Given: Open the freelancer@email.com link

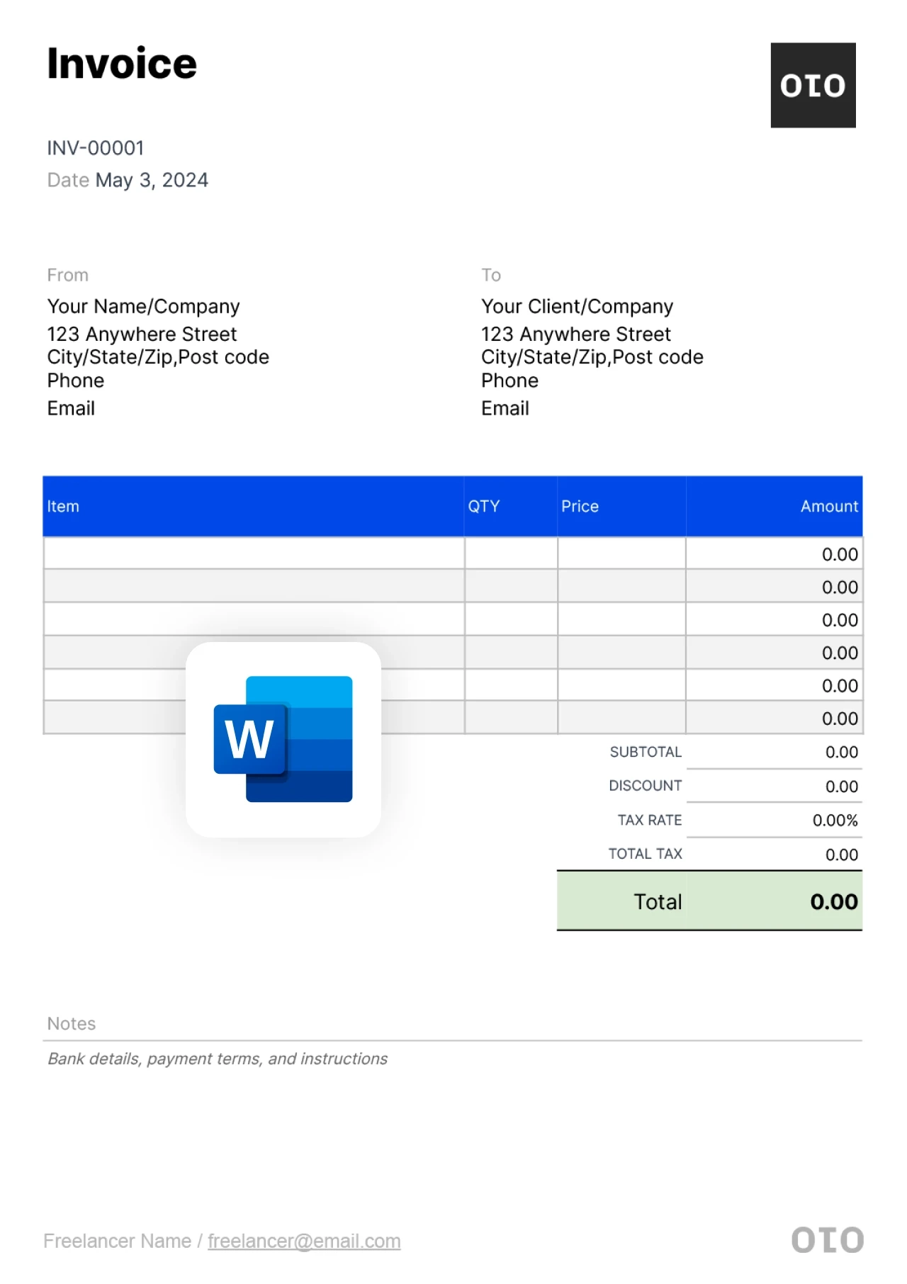Looking at the screenshot, I should (304, 1241).
